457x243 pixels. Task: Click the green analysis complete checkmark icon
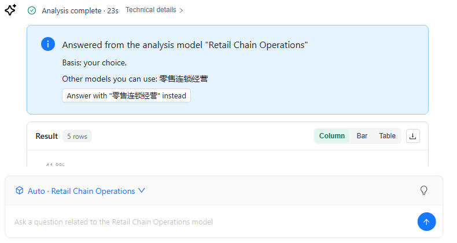point(32,10)
